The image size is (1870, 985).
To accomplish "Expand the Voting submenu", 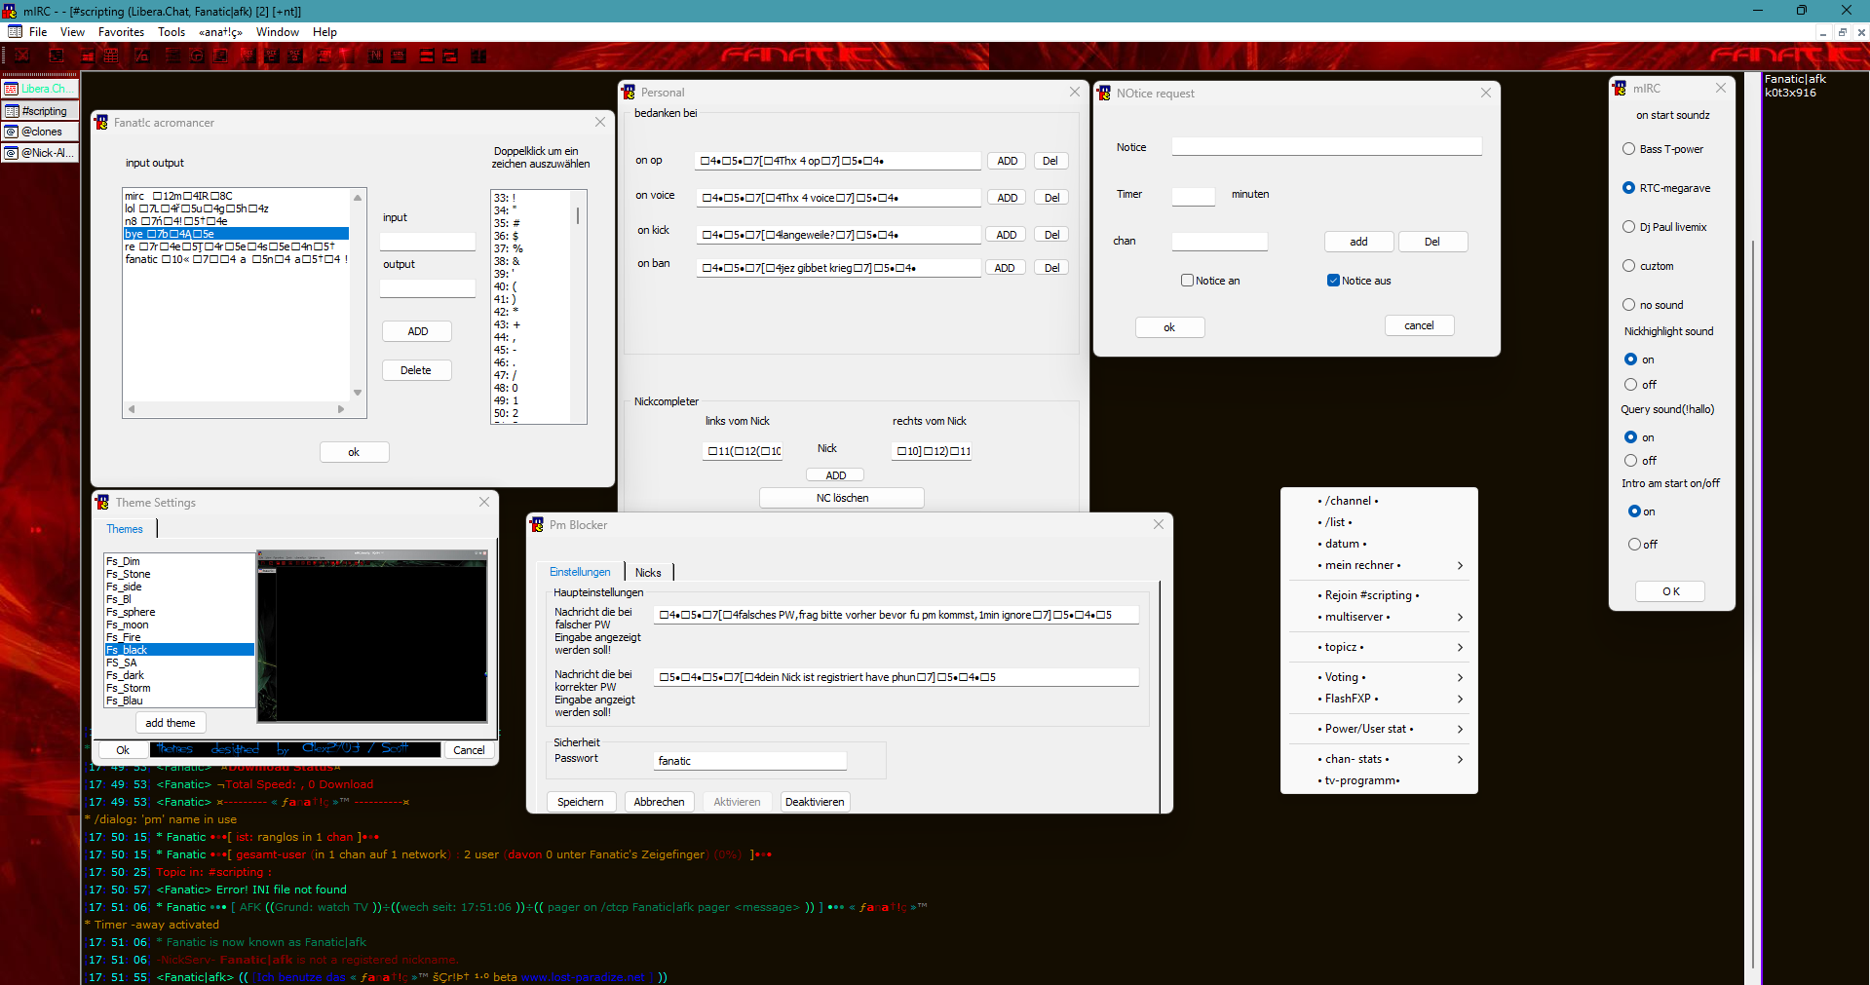I will [x=1379, y=677].
